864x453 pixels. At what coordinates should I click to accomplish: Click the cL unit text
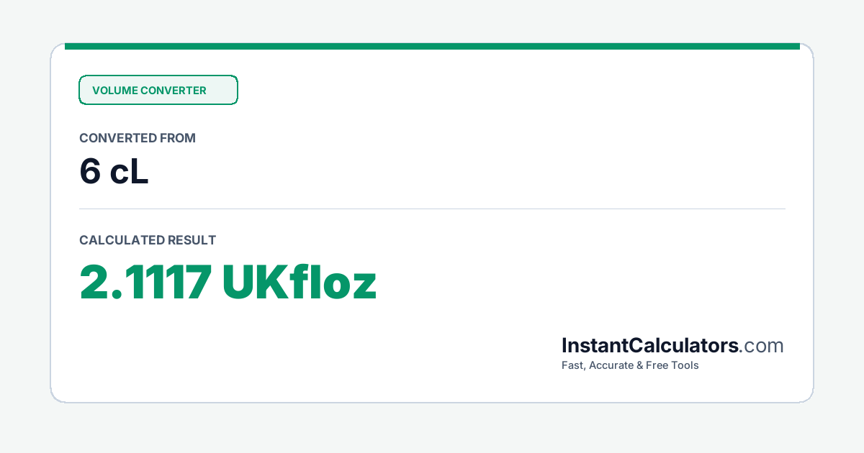pos(129,173)
